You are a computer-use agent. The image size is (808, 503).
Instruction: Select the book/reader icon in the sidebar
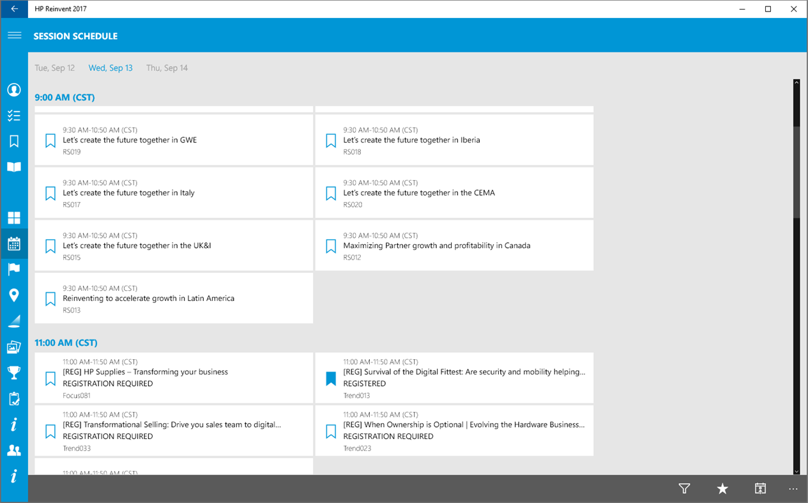point(14,167)
